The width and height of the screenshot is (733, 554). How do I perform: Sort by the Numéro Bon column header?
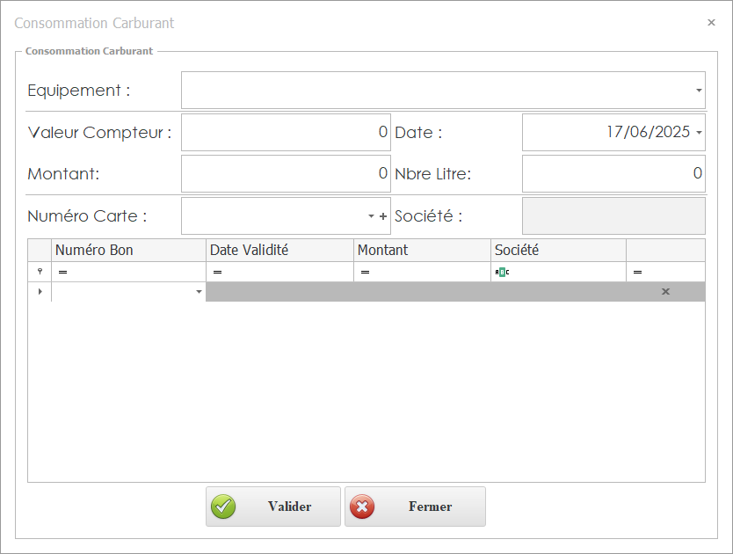point(128,250)
